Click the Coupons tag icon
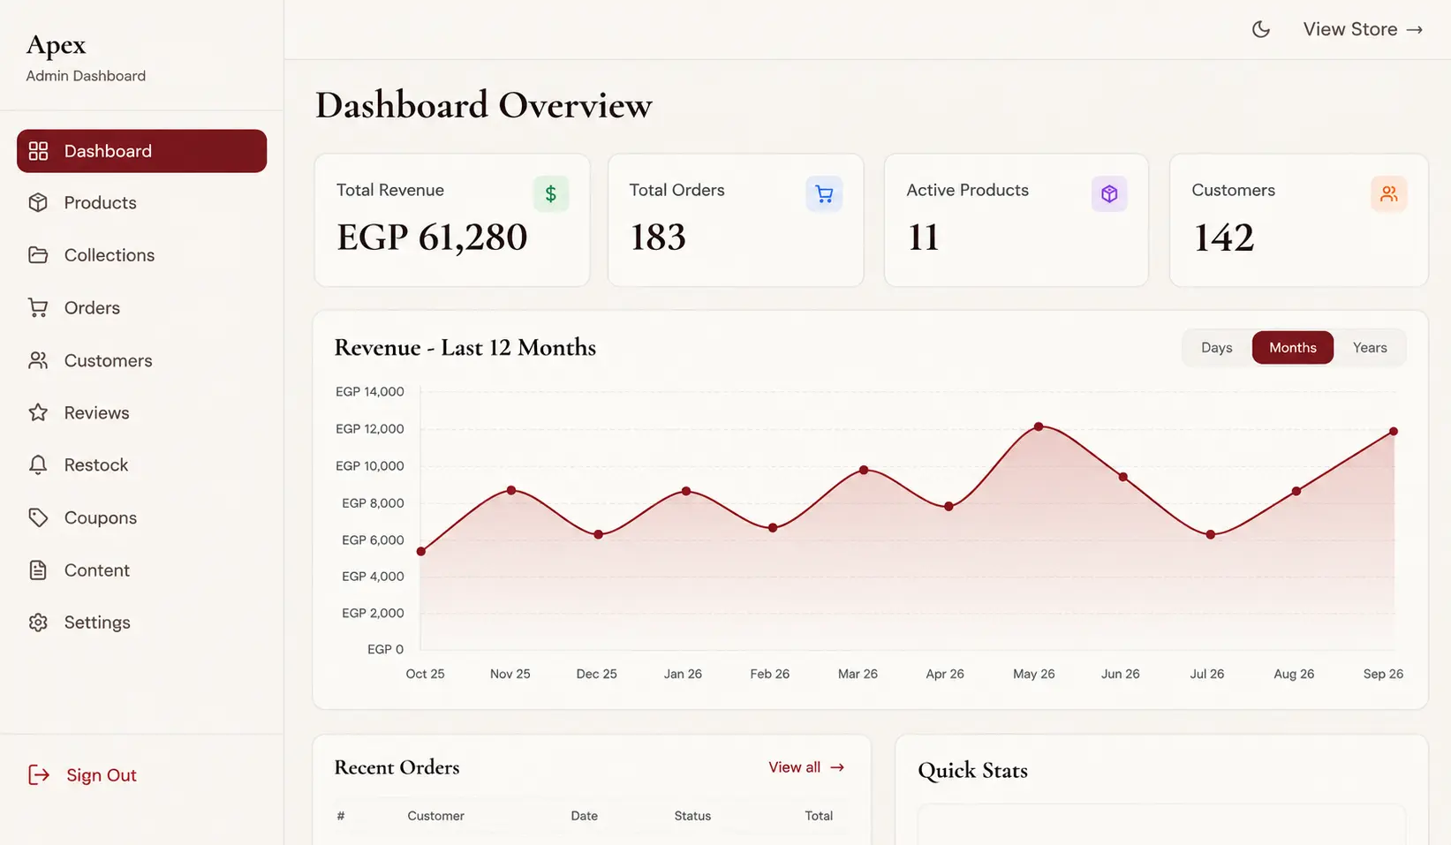This screenshot has width=1451, height=845. coord(38,517)
